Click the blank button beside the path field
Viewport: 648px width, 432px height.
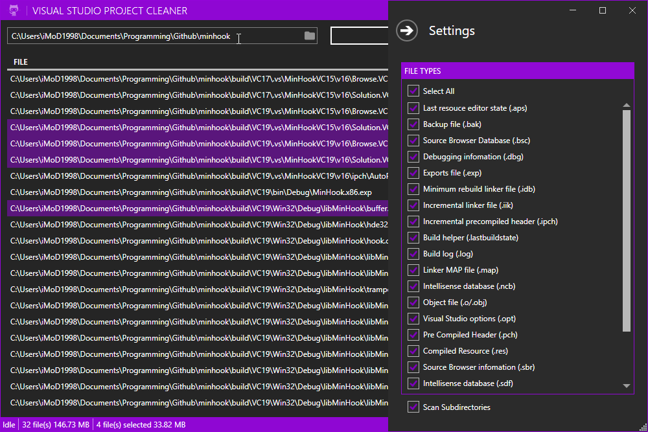tap(359, 36)
